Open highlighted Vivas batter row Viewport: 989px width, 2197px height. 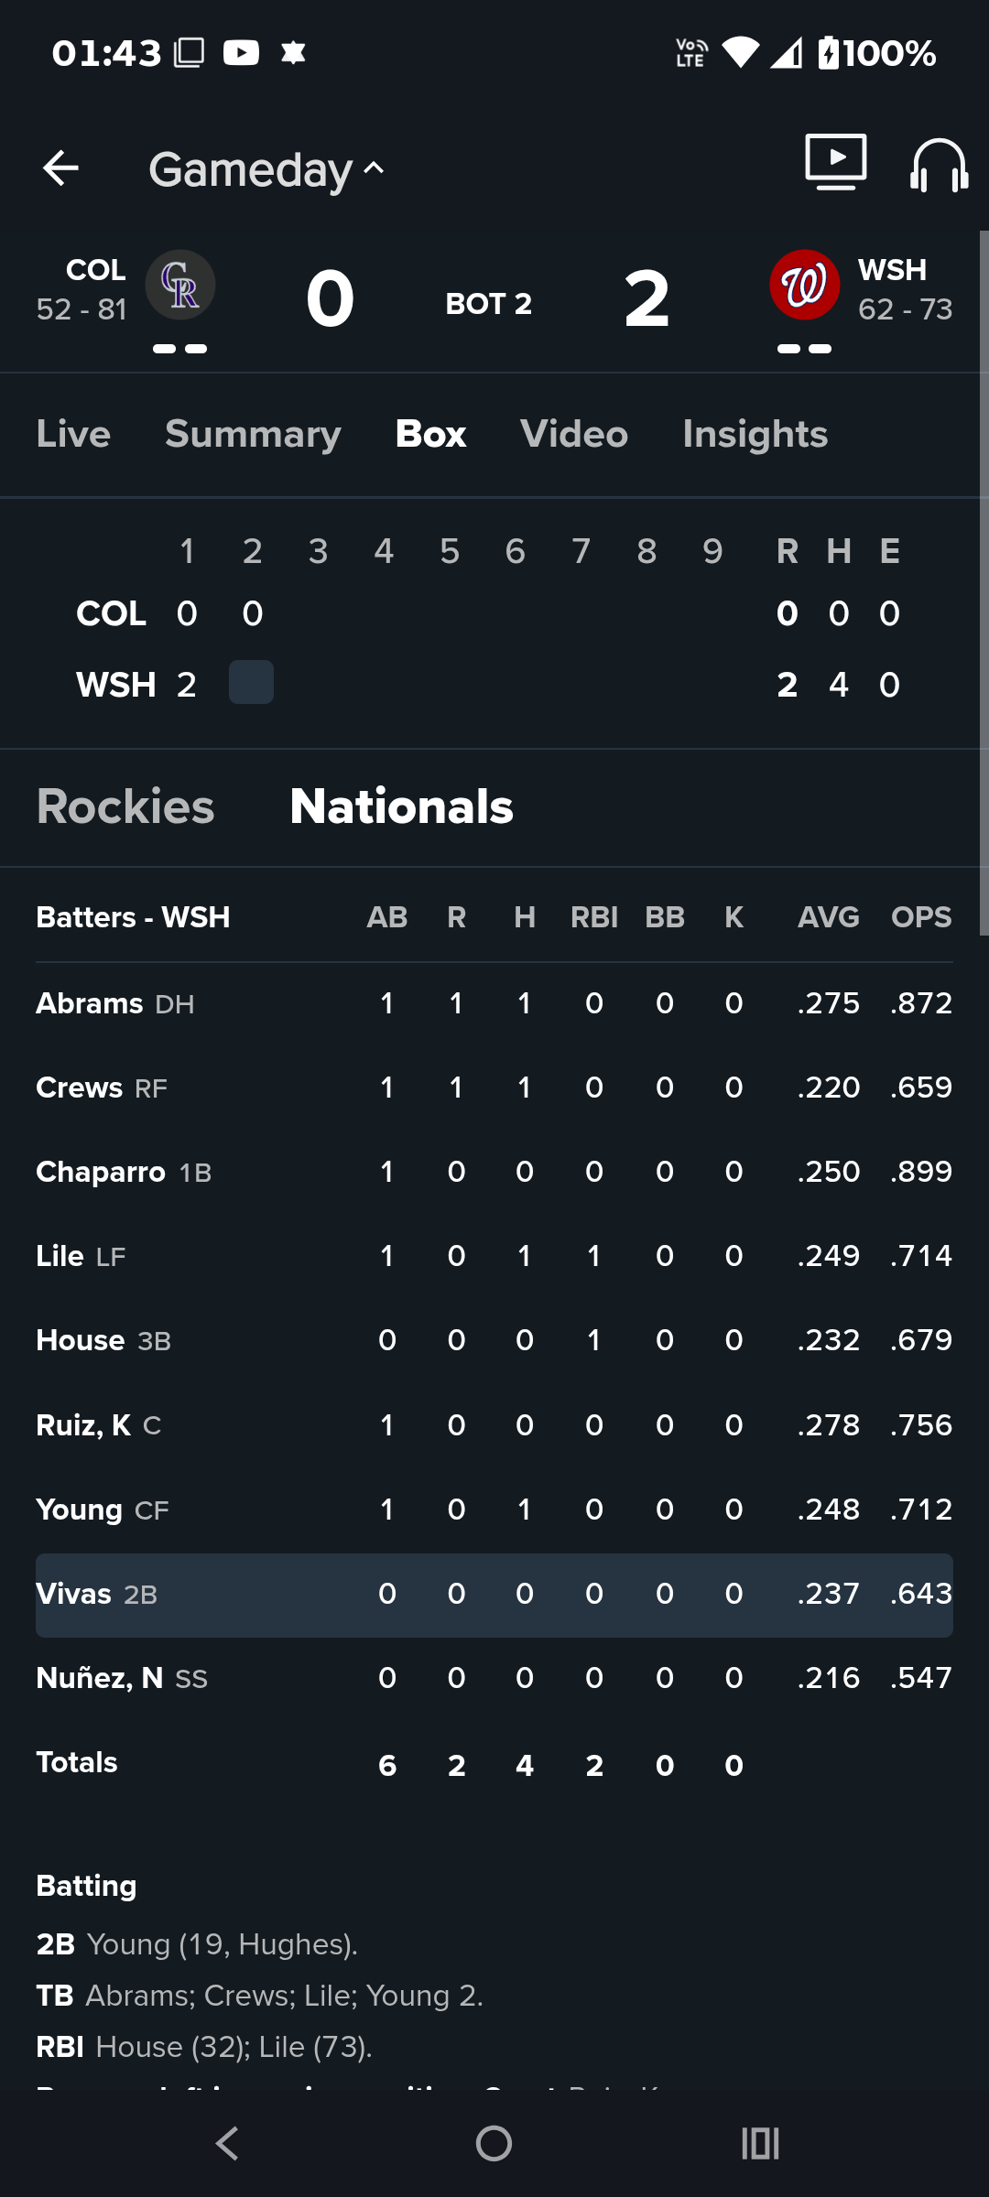(494, 1594)
